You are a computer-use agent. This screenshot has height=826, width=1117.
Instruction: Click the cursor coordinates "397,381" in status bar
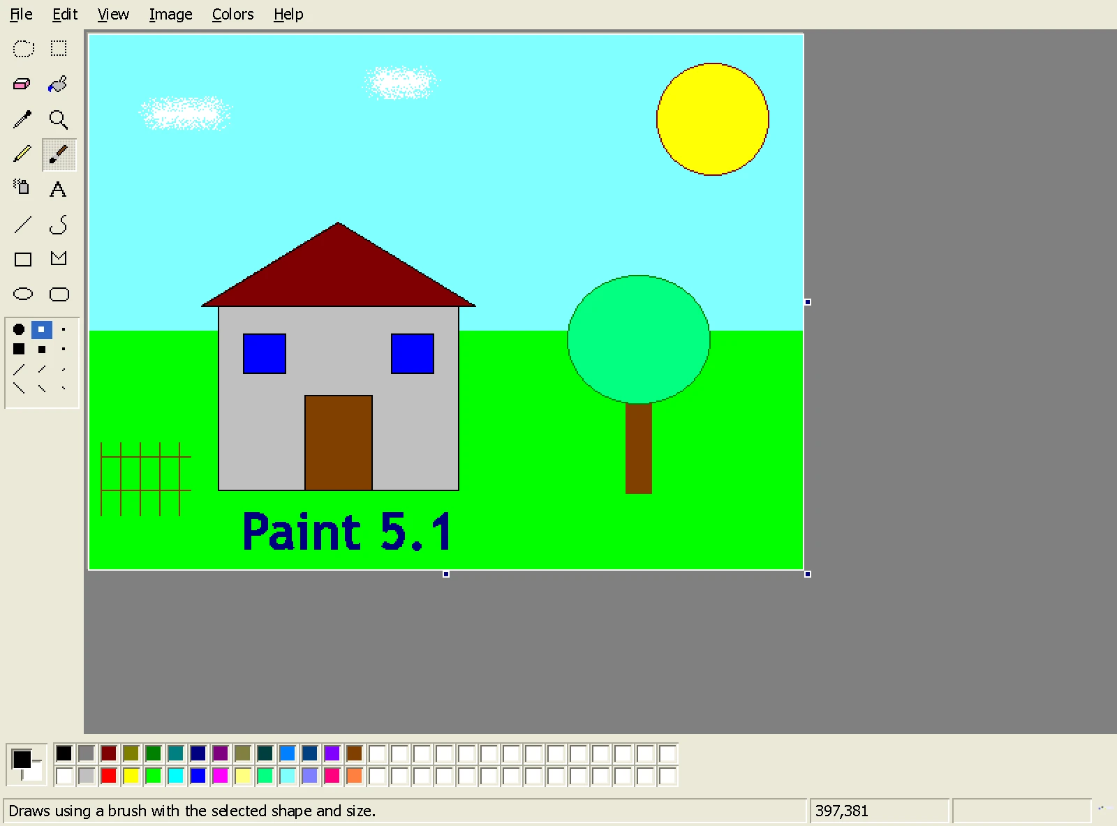tap(842, 811)
